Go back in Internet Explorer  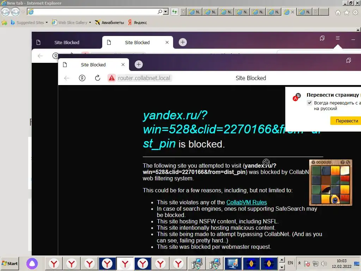pyautogui.click(x=6, y=12)
